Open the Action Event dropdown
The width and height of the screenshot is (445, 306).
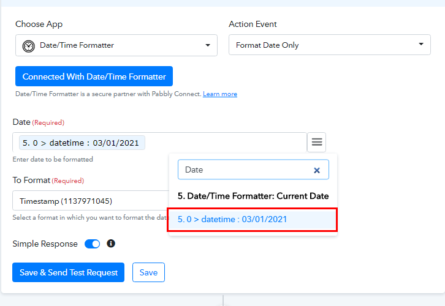[330, 45]
